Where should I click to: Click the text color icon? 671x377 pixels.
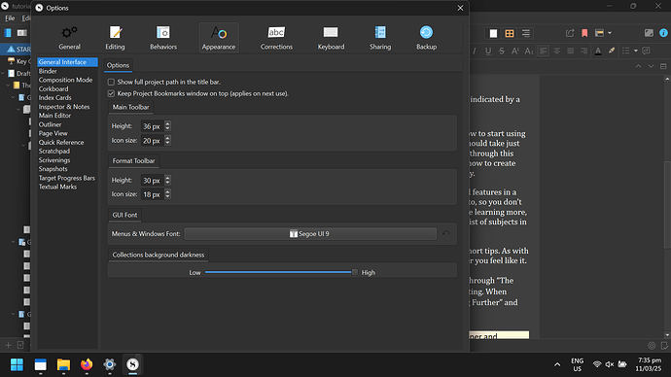pyautogui.click(x=598, y=51)
